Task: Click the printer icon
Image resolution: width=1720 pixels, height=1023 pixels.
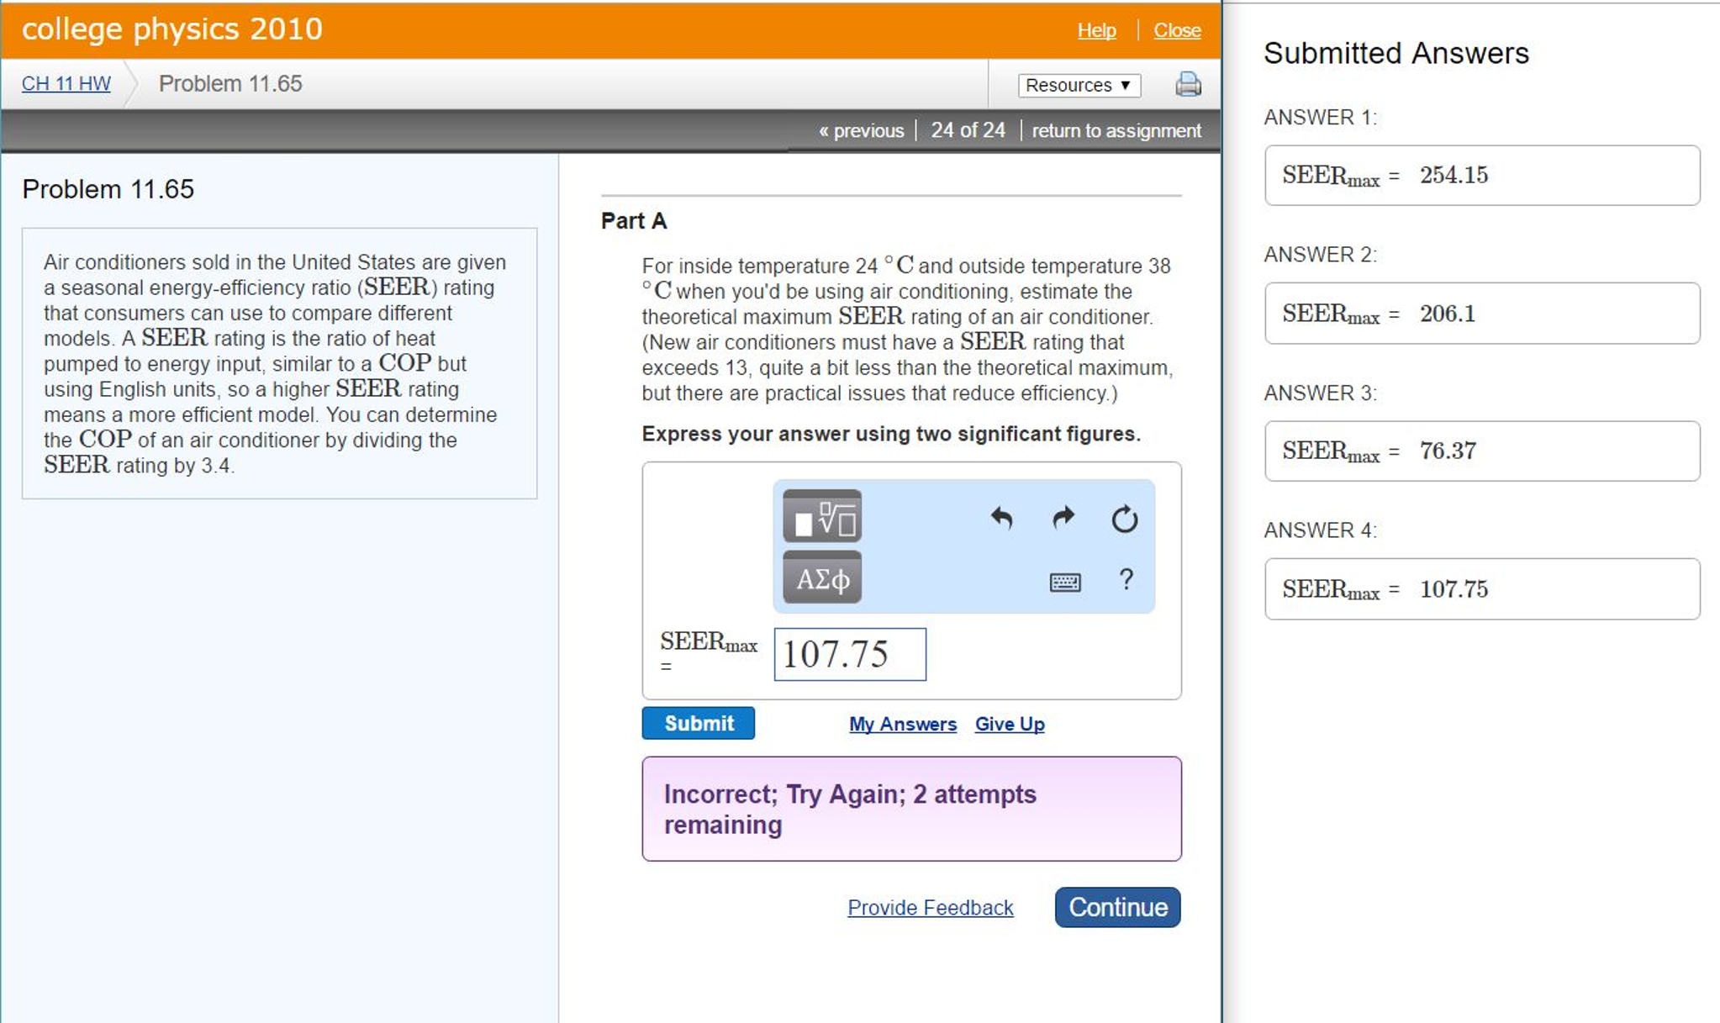Action: pyautogui.click(x=1188, y=84)
